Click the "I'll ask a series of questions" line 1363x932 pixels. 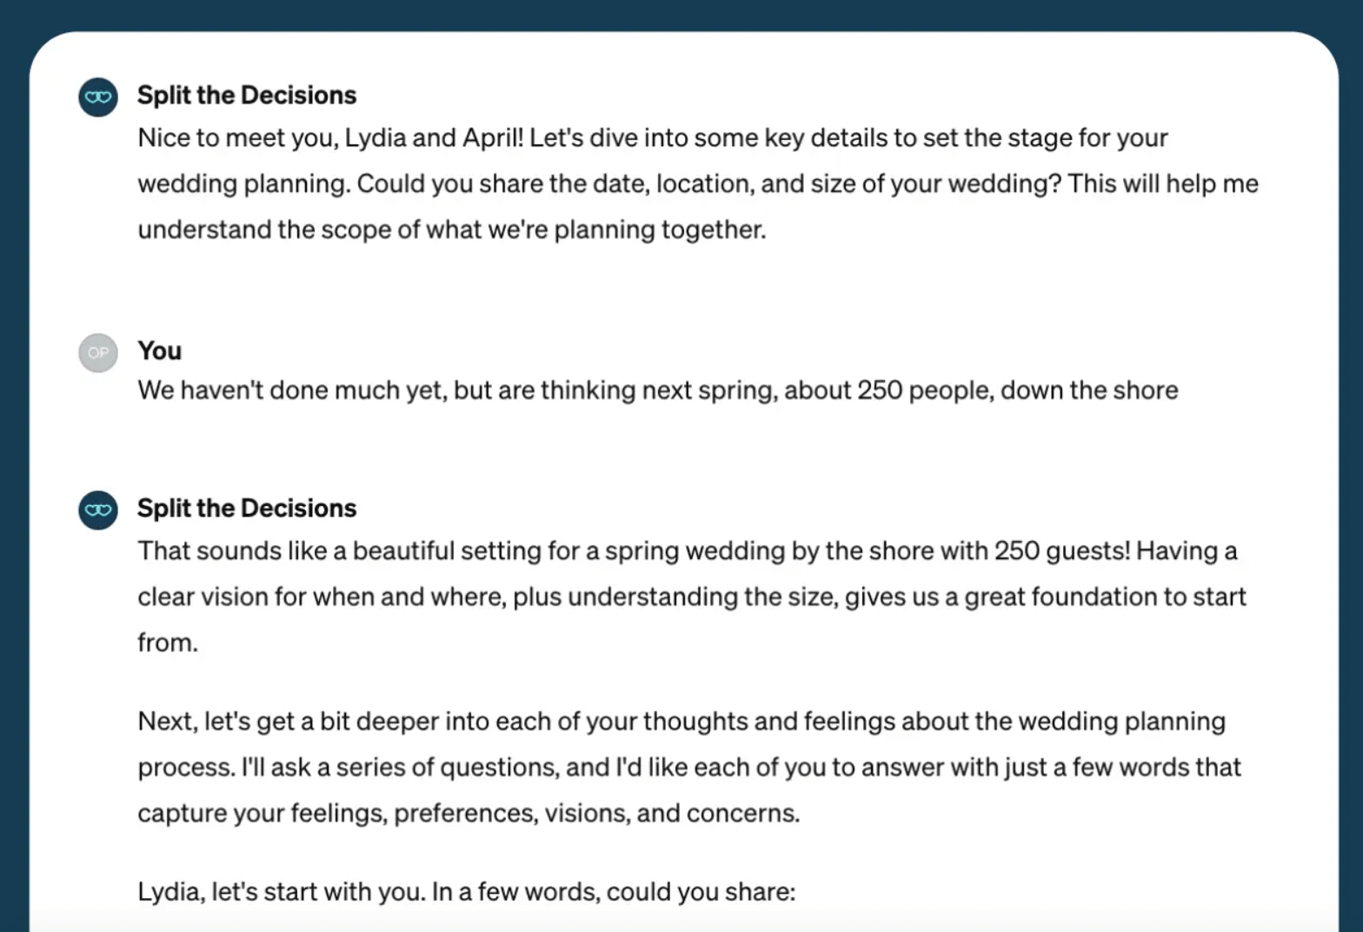689,767
